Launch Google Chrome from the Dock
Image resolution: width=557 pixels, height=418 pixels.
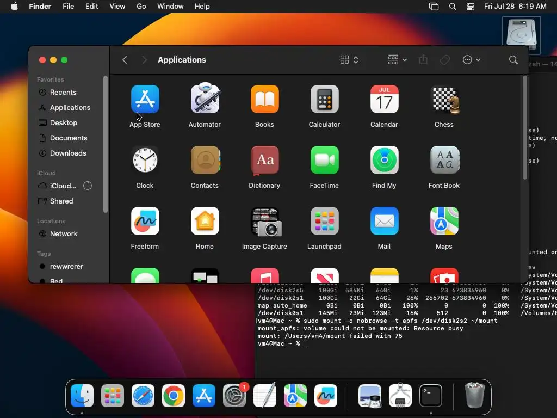174,396
